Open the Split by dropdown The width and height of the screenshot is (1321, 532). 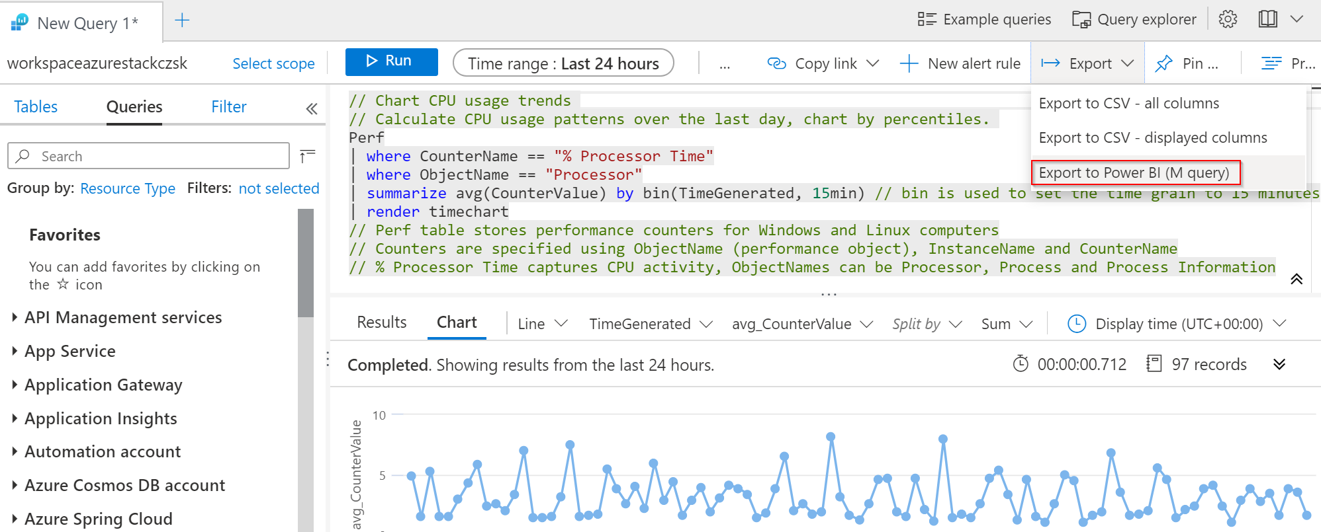(926, 324)
